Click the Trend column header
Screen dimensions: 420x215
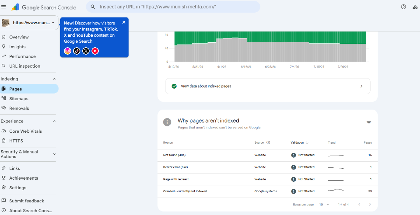332,143
